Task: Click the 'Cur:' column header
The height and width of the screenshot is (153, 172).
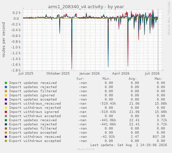Action: pyautogui.click(x=81, y=79)
